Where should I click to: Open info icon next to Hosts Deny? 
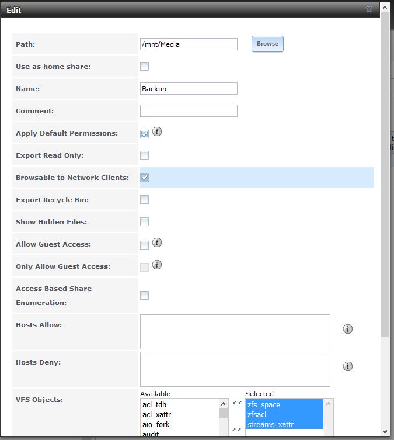click(x=348, y=366)
